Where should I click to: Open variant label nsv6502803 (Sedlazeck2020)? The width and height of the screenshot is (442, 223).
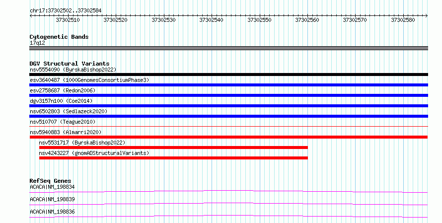tap(69, 111)
